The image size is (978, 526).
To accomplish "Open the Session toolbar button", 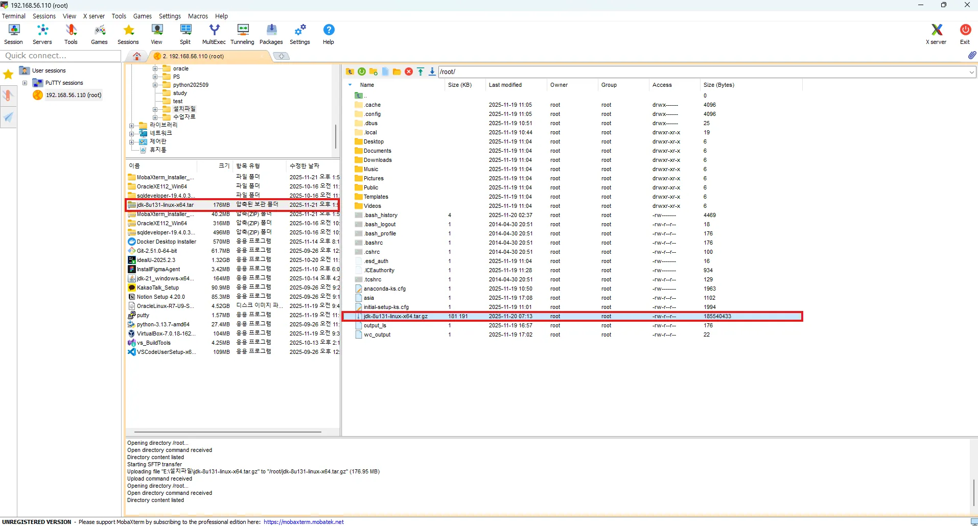I will [14, 34].
